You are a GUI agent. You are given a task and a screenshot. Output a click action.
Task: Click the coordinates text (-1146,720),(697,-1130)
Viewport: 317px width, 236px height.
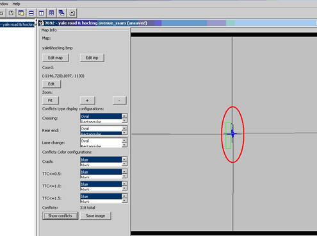63,76
